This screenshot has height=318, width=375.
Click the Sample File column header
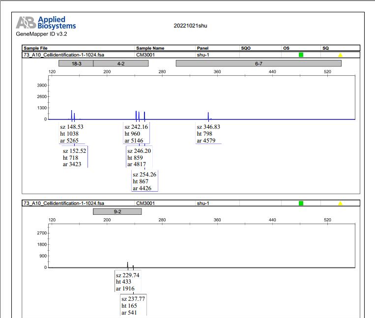click(x=35, y=48)
